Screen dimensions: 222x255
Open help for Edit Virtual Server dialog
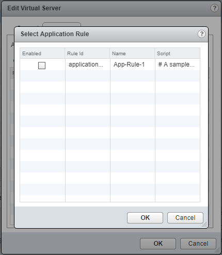214,8
